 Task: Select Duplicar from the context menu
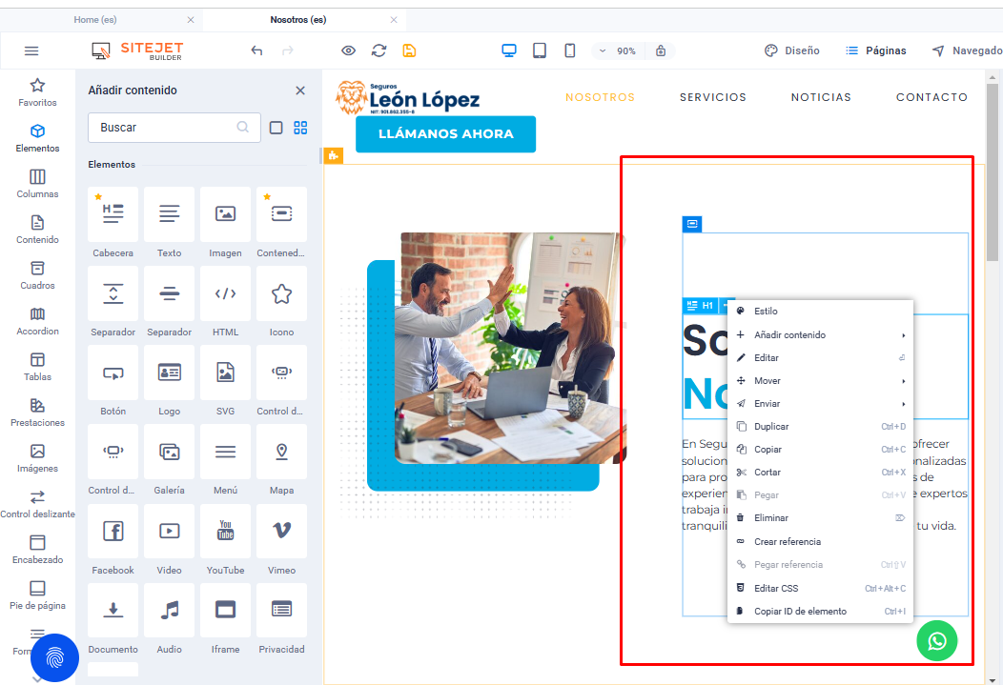pos(771,427)
